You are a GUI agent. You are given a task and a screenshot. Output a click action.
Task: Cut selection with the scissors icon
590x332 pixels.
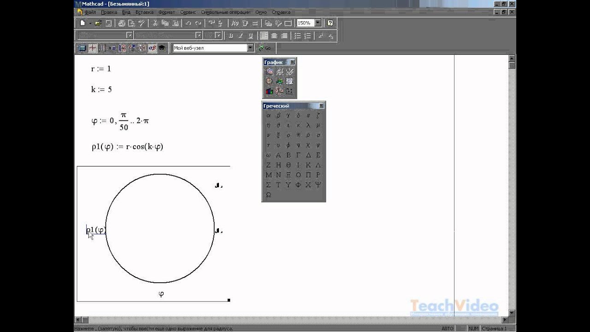coord(155,23)
